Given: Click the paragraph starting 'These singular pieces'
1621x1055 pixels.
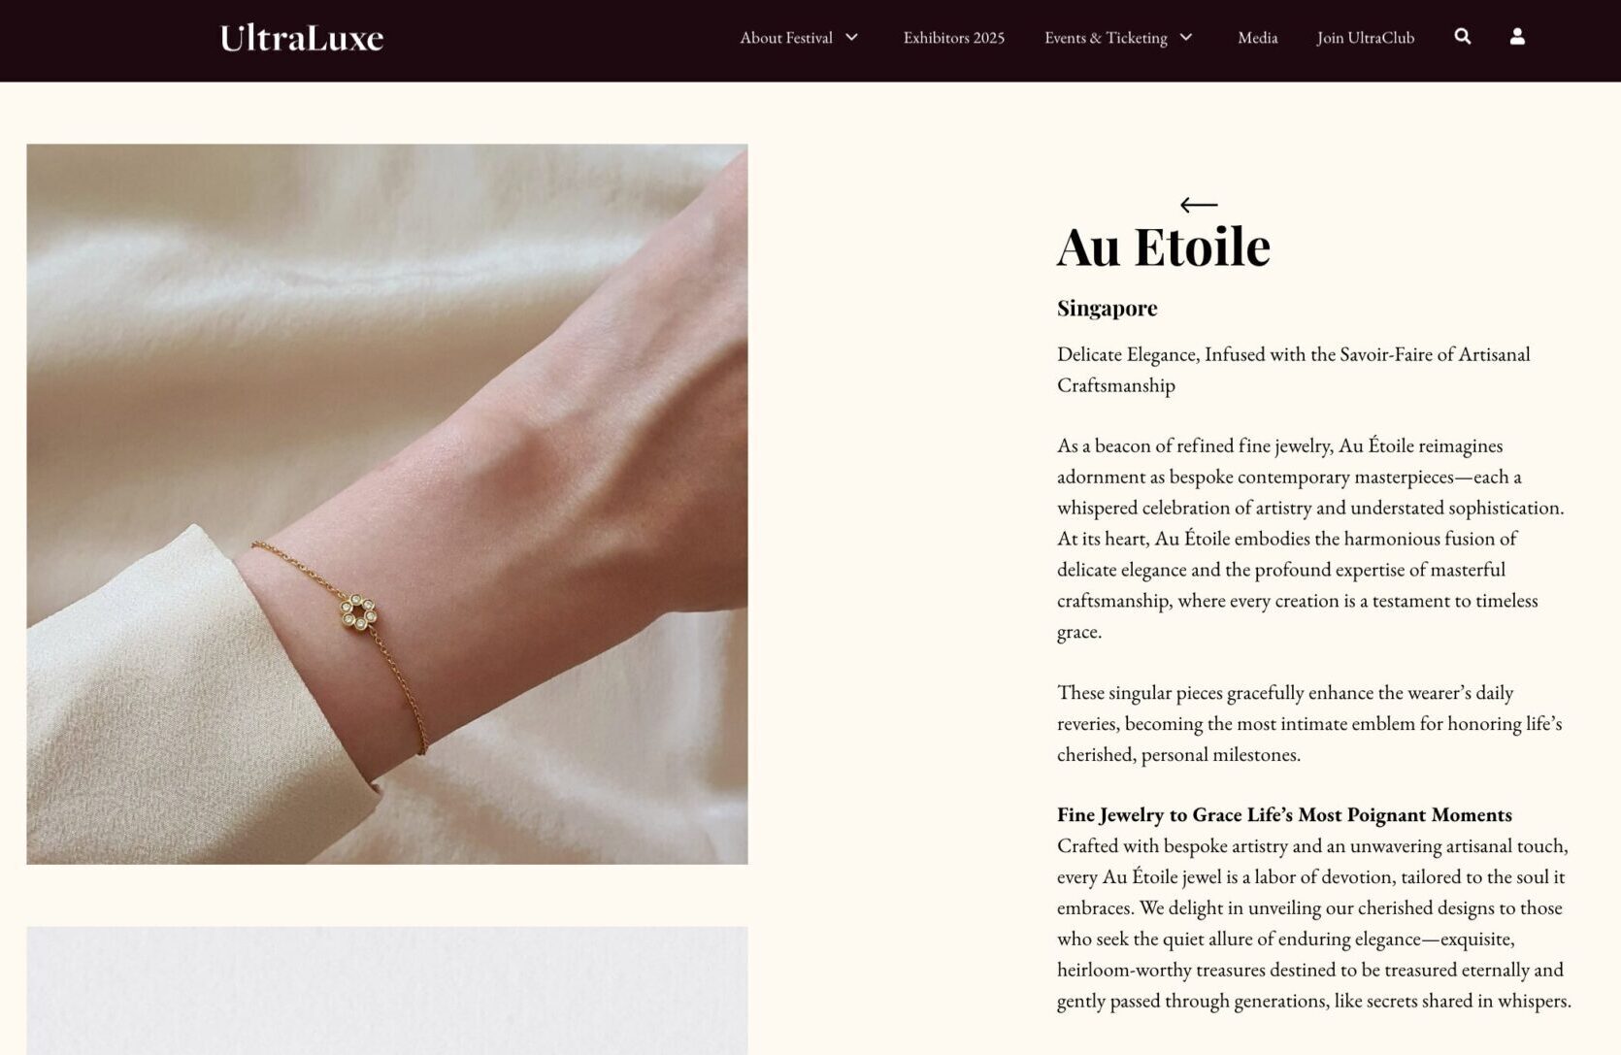Looking at the screenshot, I should (1309, 723).
